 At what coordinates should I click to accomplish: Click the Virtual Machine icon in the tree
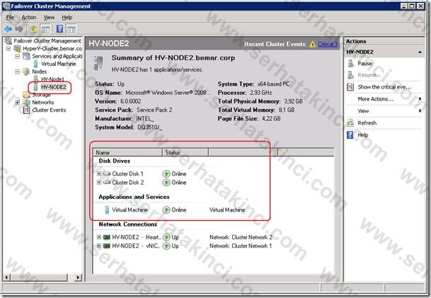pos(35,64)
